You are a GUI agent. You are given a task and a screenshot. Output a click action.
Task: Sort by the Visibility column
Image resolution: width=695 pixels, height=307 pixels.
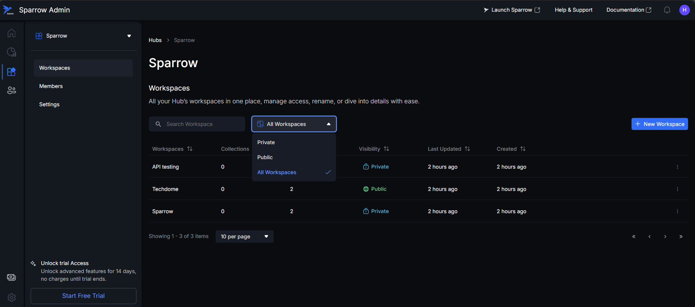[386, 149]
